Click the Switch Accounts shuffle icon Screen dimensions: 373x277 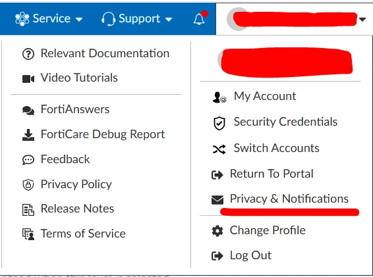tap(219, 149)
